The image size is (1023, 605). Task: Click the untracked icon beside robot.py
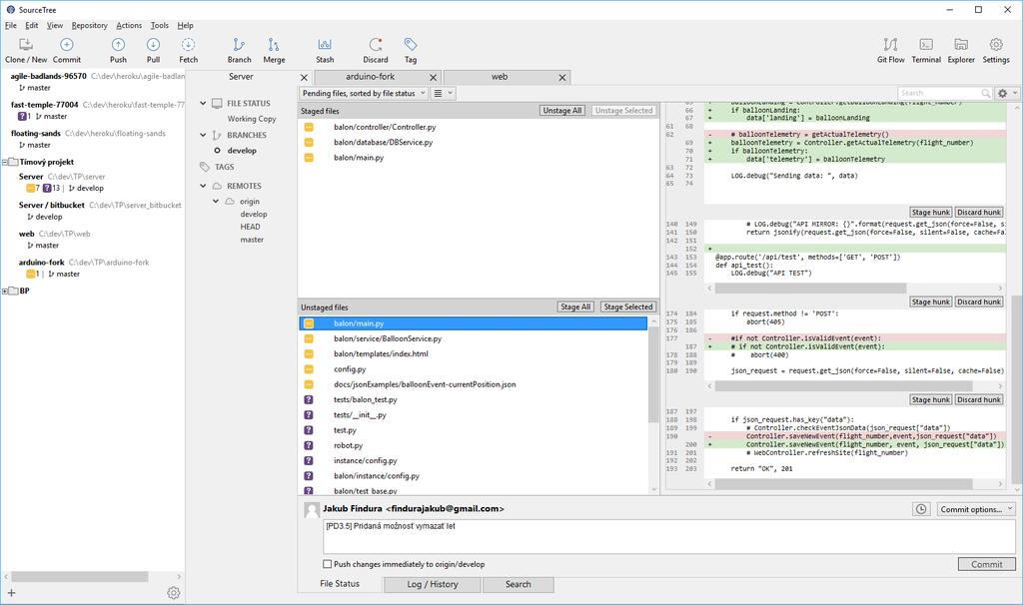tap(309, 445)
